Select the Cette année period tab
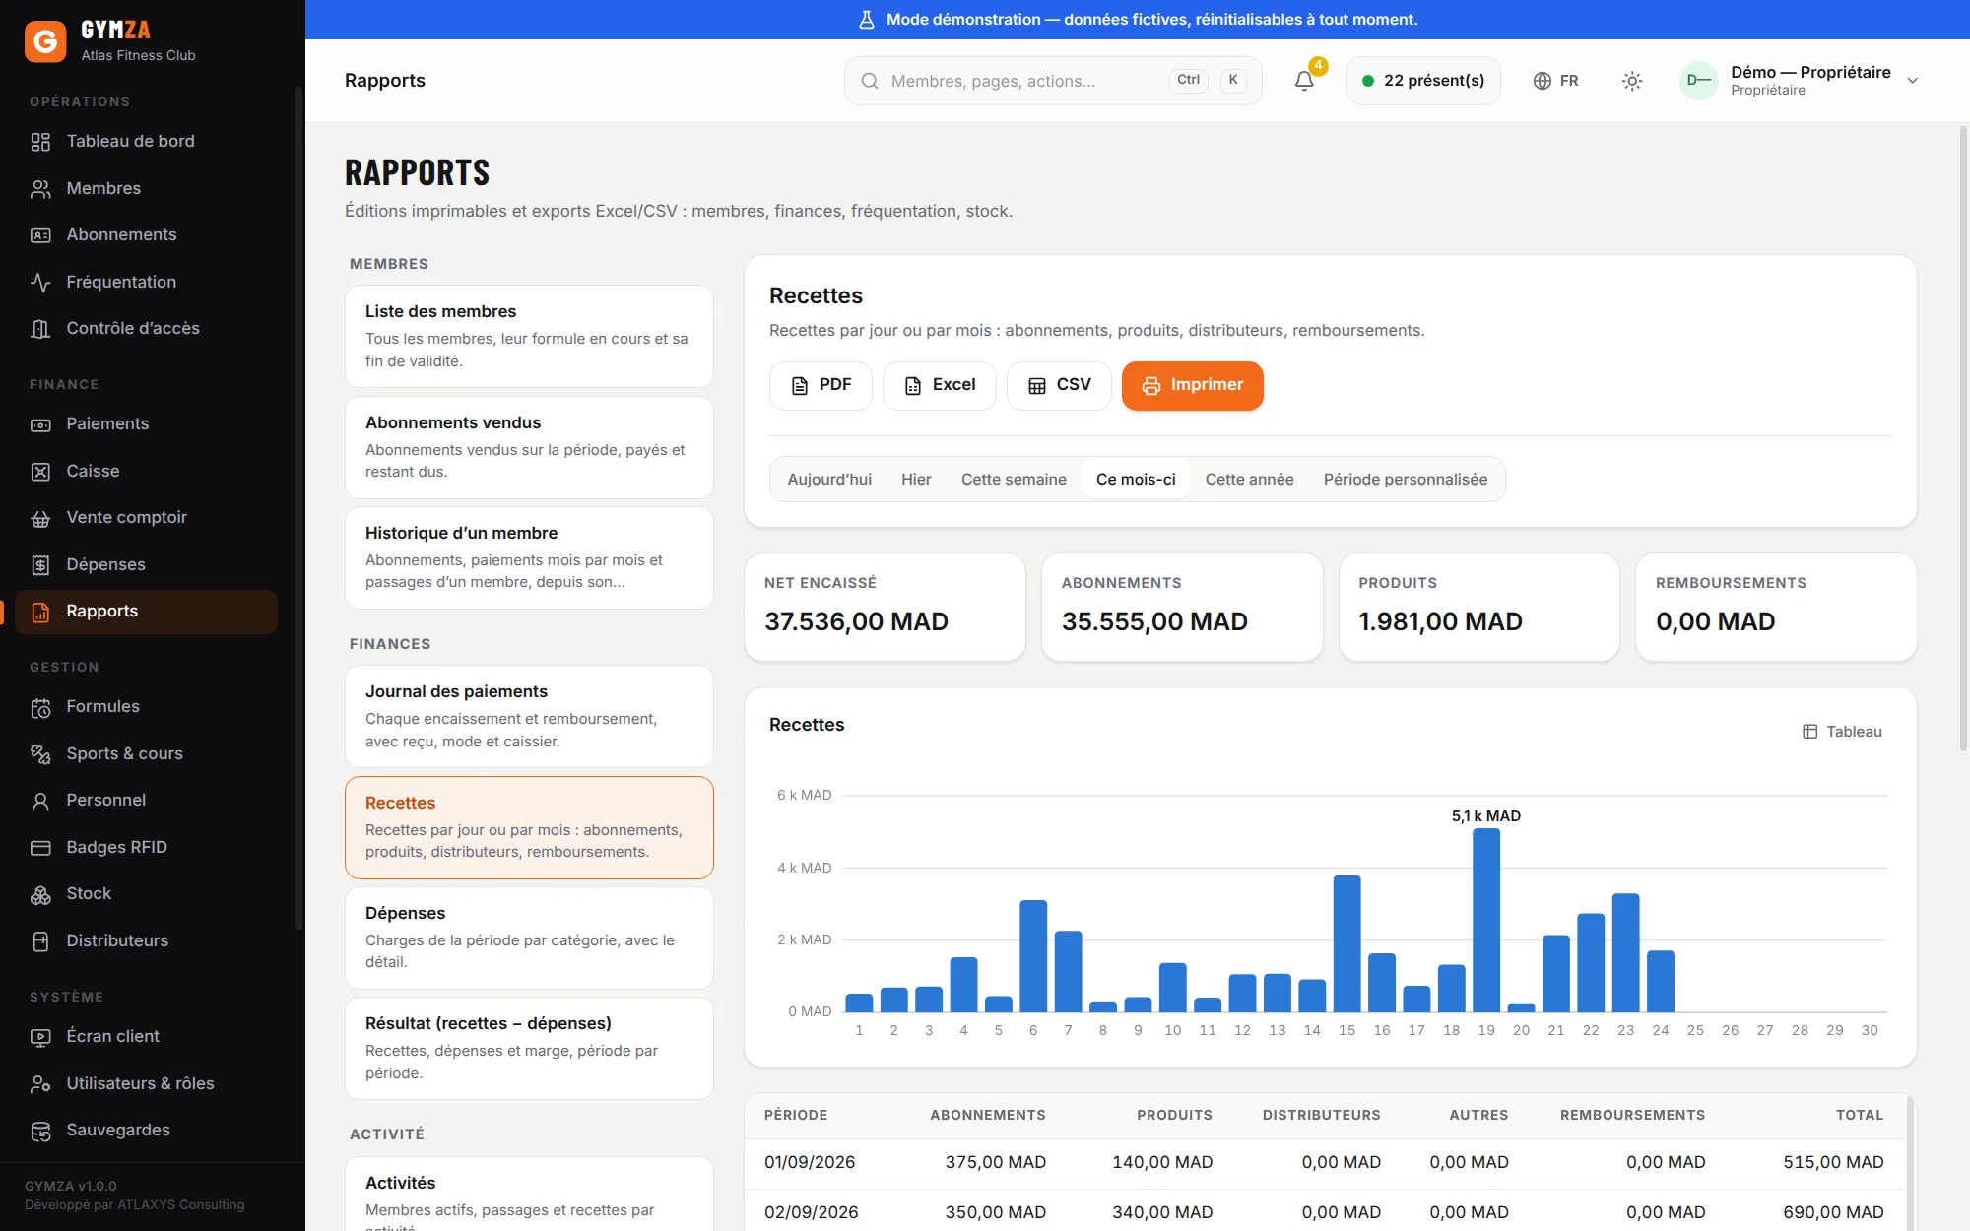The height and width of the screenshot is (1231, 1970). (1249, 479)
